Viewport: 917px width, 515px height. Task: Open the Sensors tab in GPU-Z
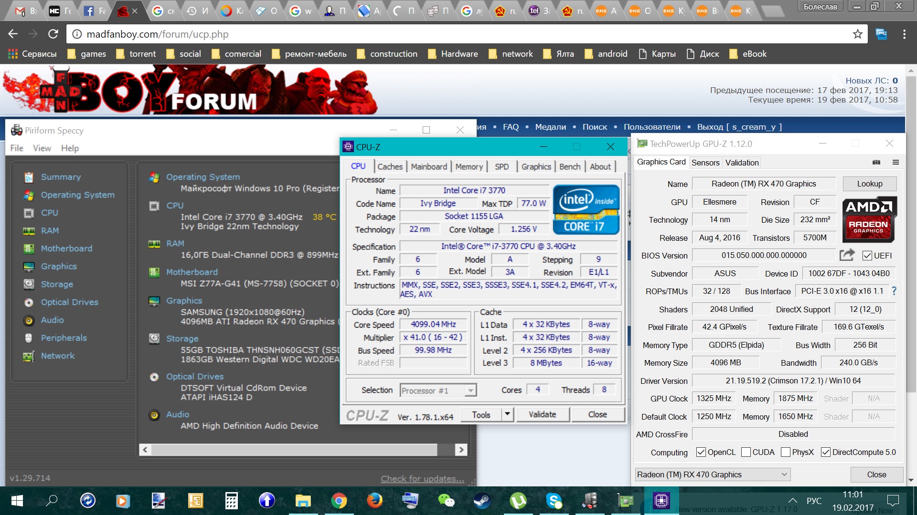tap(705, 163)
